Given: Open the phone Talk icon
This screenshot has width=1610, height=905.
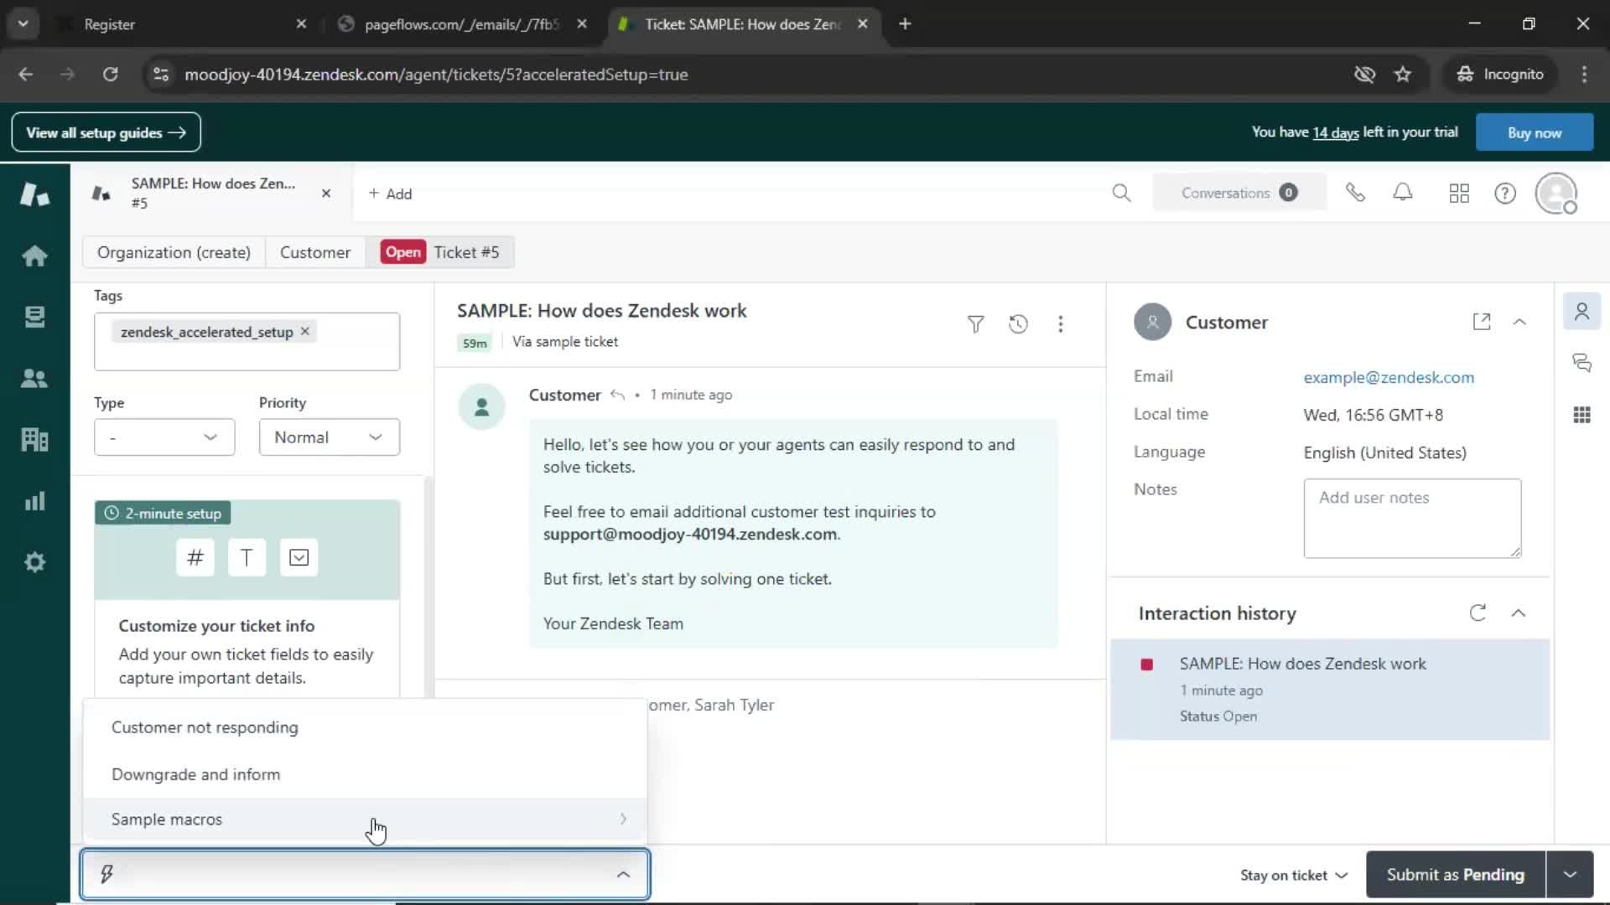Looking at the screenshot, I should 1355,194.
